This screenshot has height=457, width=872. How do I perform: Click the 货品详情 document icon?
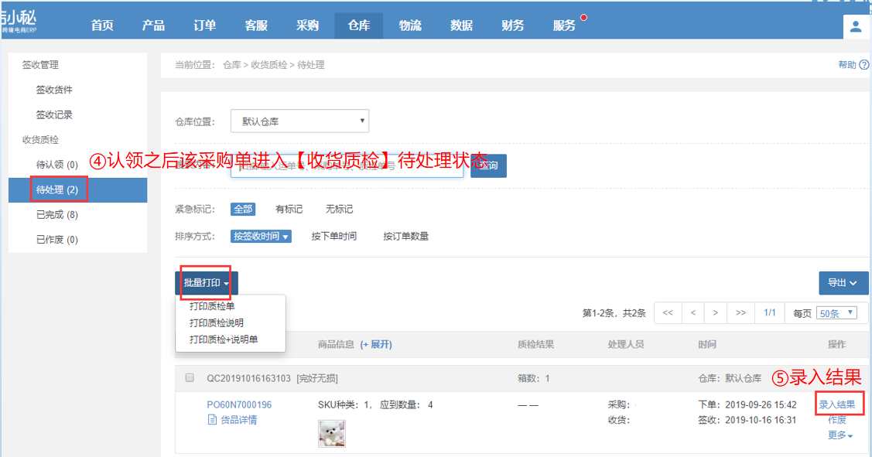213,420
